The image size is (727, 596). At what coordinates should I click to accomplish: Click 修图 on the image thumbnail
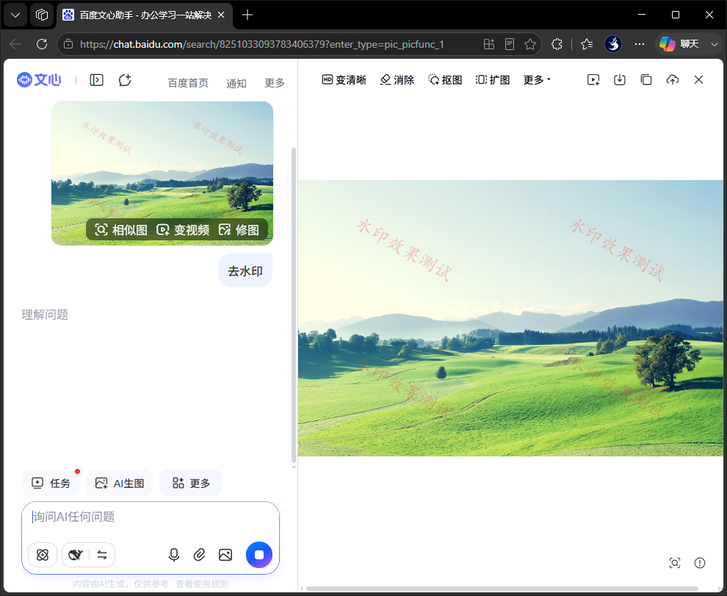coord(239,230)
